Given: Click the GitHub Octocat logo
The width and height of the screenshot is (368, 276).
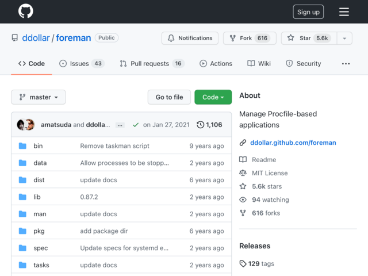Looking at the screenshot, I should 25,11.
